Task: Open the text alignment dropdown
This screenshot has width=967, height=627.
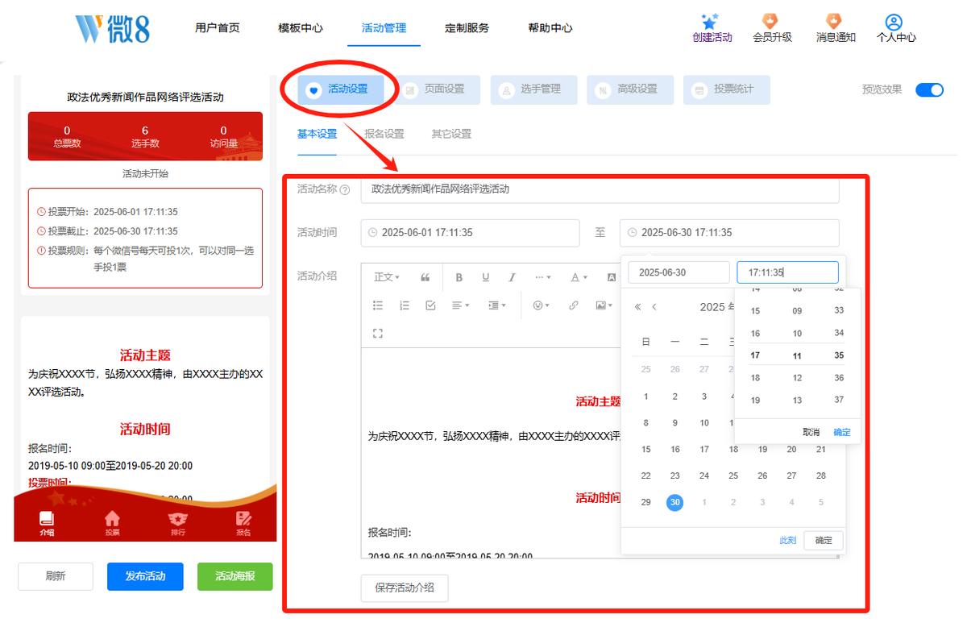Action: tap(461, 305)
